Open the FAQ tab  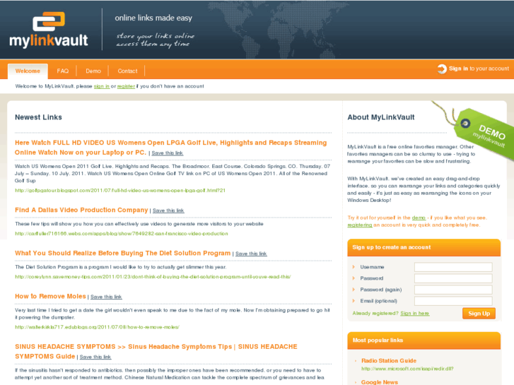tap(63, 71)
